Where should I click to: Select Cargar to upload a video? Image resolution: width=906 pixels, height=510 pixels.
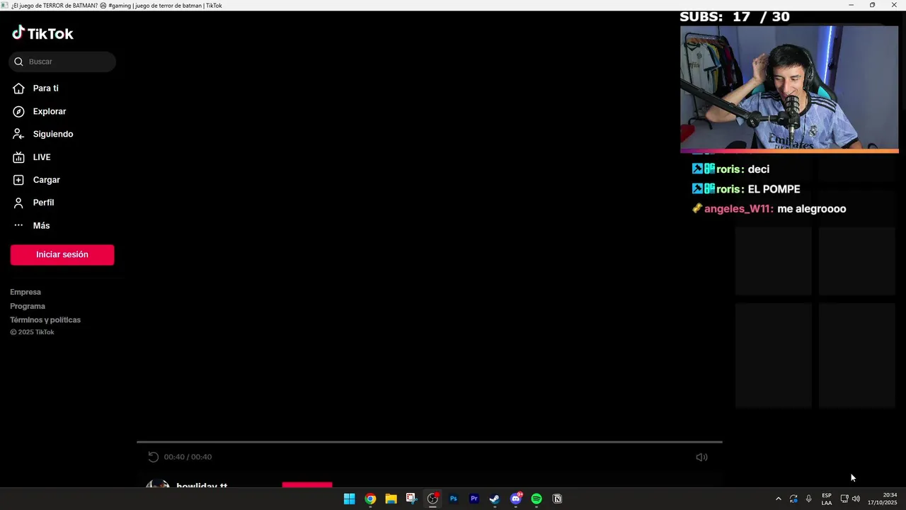click(x=46, y=180)
